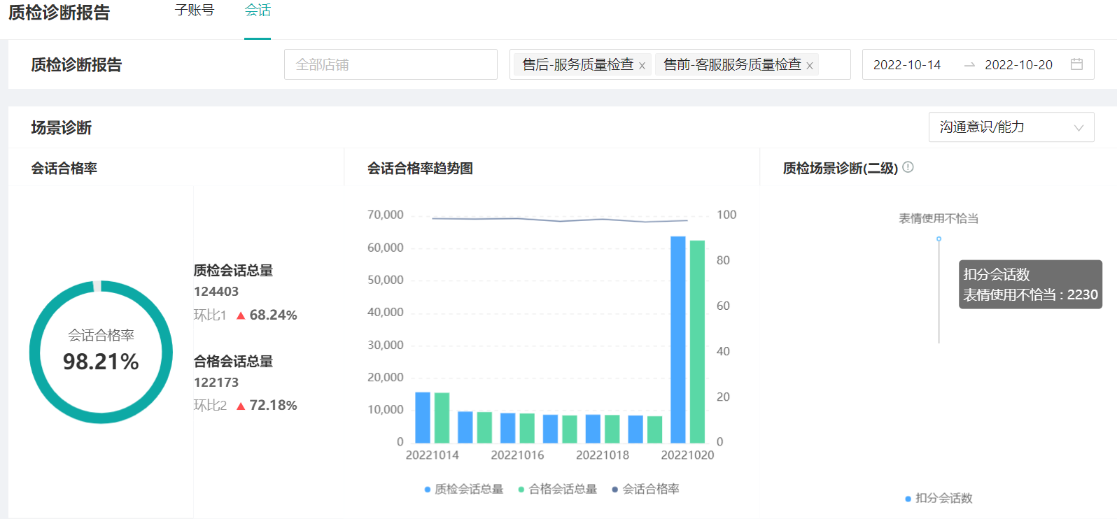This screenshot has height=519, width=1117.
Task: Click the 会话合格率 trend line
Action: [x=560, y=220]
